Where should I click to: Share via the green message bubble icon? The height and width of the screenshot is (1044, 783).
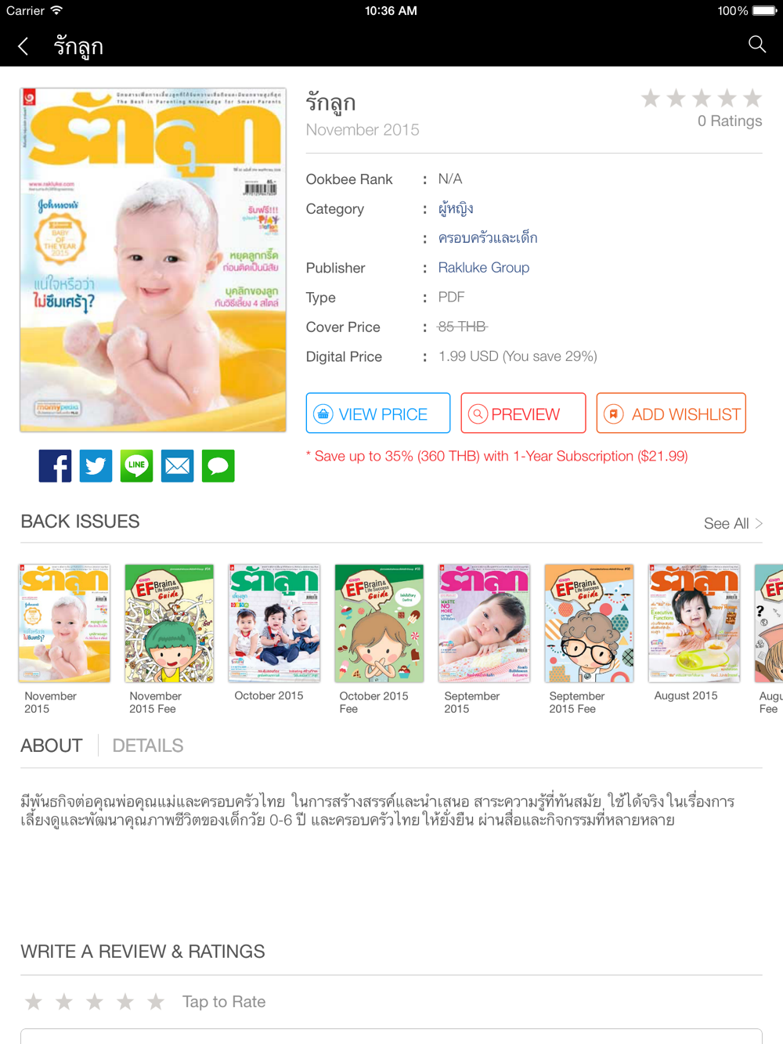[x=218, y=466]
